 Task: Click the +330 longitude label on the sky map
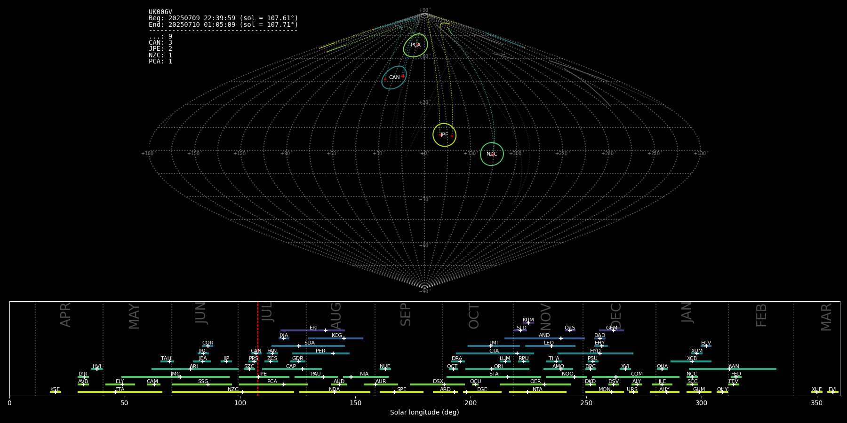tap(470, 154)
